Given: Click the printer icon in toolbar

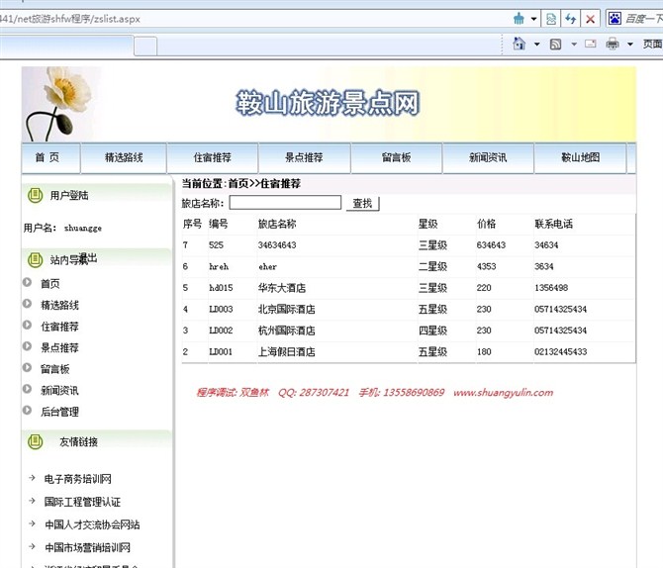Looking at the screenshot, I should (613, 45).
